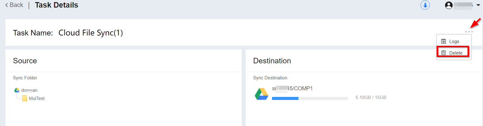
Task: Select the MulTest folder label
Action: [x=37, y=98]
